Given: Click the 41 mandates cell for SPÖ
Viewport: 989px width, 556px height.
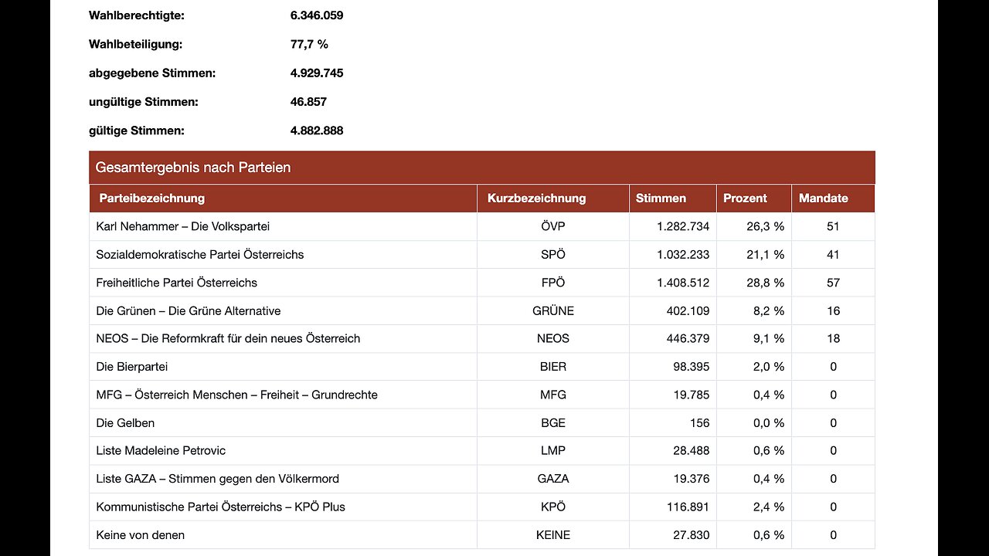Looking at the screenshot, I should [x=833, y=255].
